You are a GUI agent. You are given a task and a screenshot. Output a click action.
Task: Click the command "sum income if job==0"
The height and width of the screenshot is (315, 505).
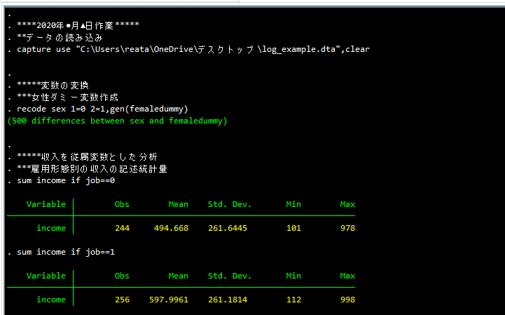click(x=66, y=180)
